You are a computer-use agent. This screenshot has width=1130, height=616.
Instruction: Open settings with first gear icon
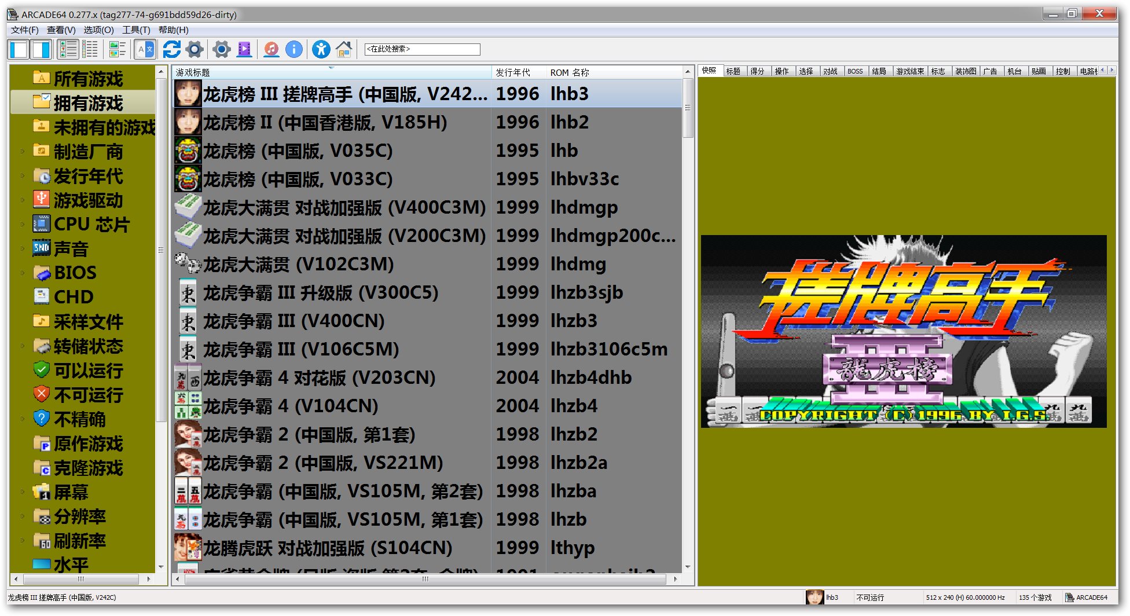195,50
